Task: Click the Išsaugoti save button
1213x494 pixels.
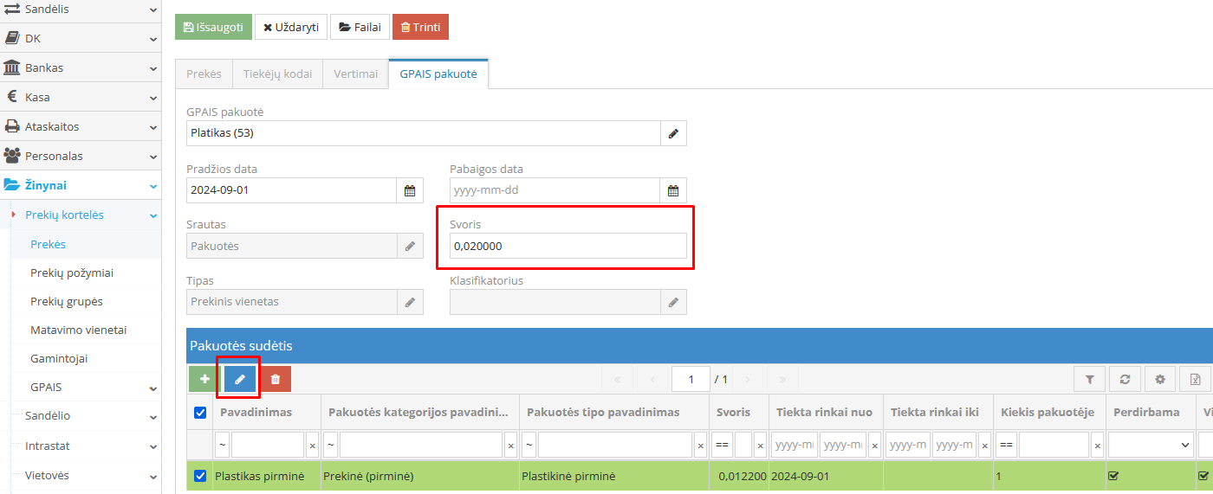Action: pyautogui.click(x=213, y=27)
